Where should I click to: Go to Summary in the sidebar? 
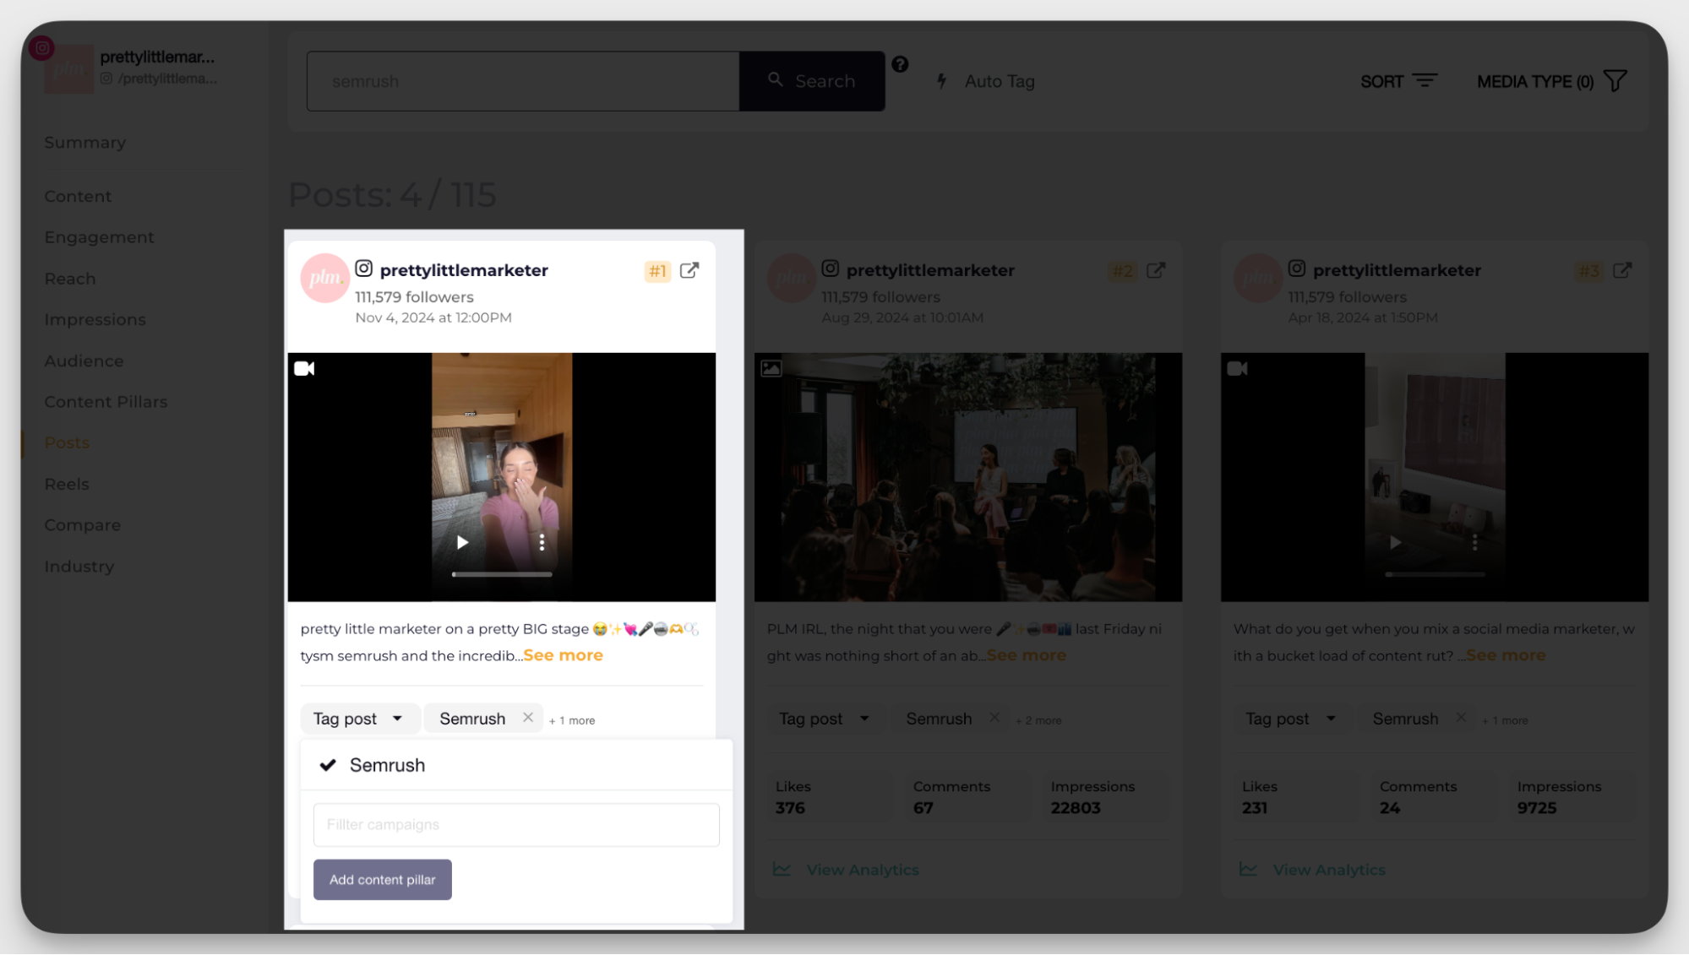click(85, 143)
